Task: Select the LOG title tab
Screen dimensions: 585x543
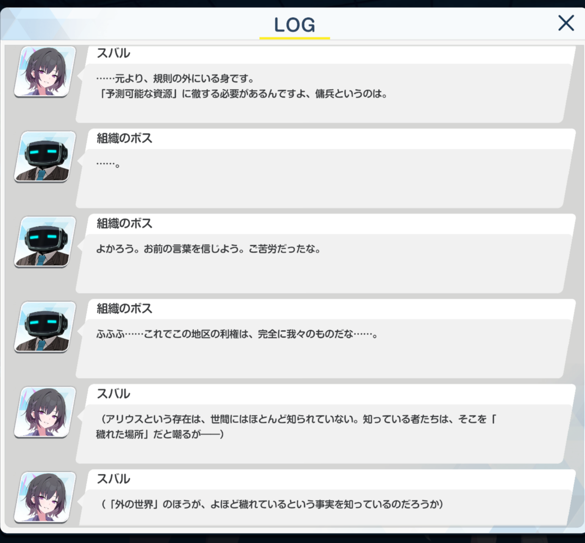Action: (294, 25)
